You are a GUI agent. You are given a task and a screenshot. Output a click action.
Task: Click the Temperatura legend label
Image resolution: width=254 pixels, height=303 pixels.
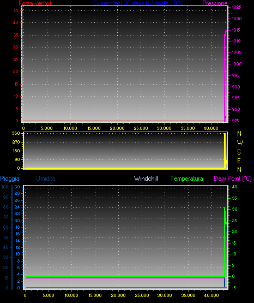point(186,179)
